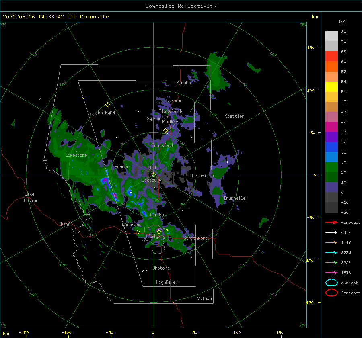
Task: Click the yellow diamond marker near RockyMH
Action: click(107, 105)
